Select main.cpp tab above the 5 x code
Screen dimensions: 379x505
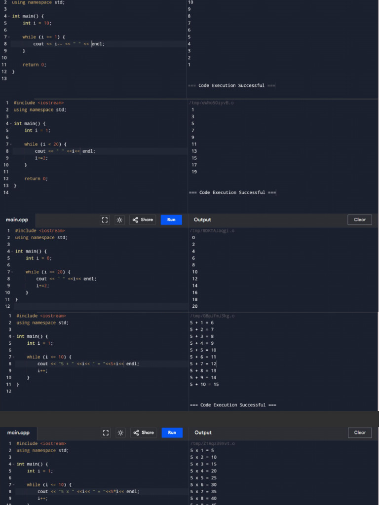[18, 433]
